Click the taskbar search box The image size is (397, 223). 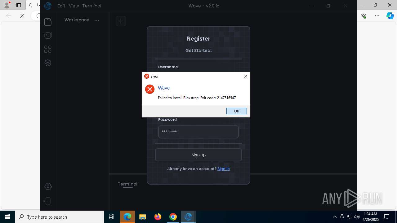[60, 217]
